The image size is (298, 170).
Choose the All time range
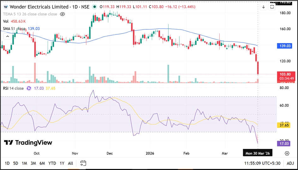[70, 163]
